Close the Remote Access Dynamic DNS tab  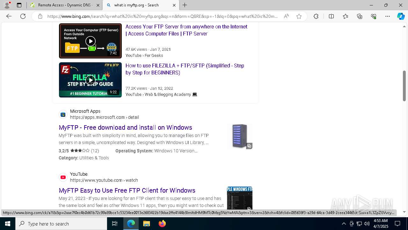[98, 5]
